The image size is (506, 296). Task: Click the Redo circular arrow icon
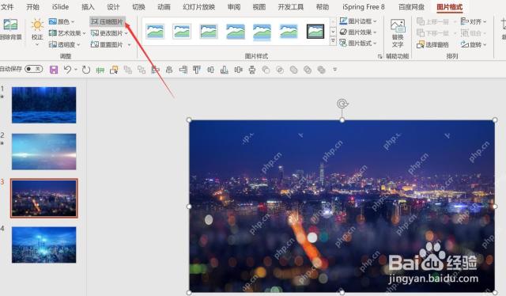pos(86,70)
